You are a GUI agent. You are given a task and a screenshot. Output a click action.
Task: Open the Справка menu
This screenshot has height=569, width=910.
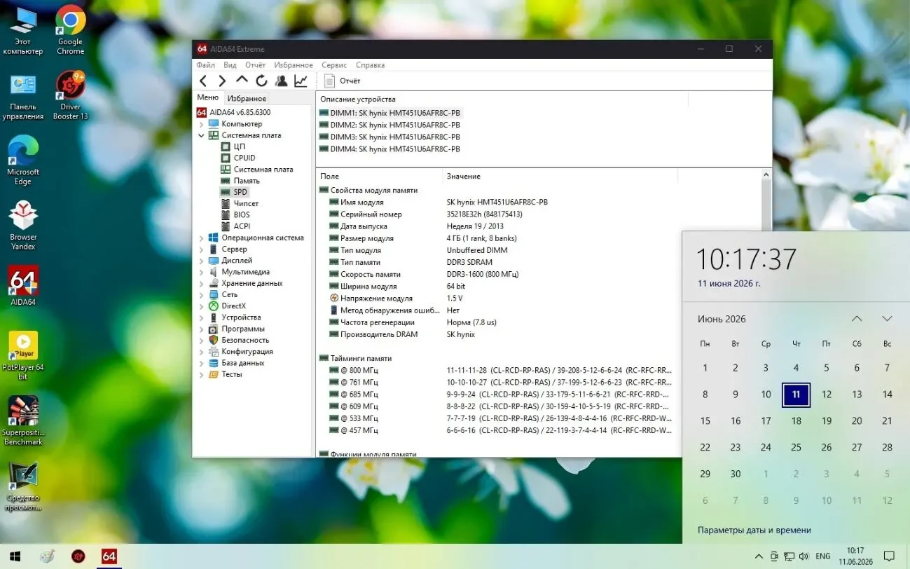coord(370,65)
